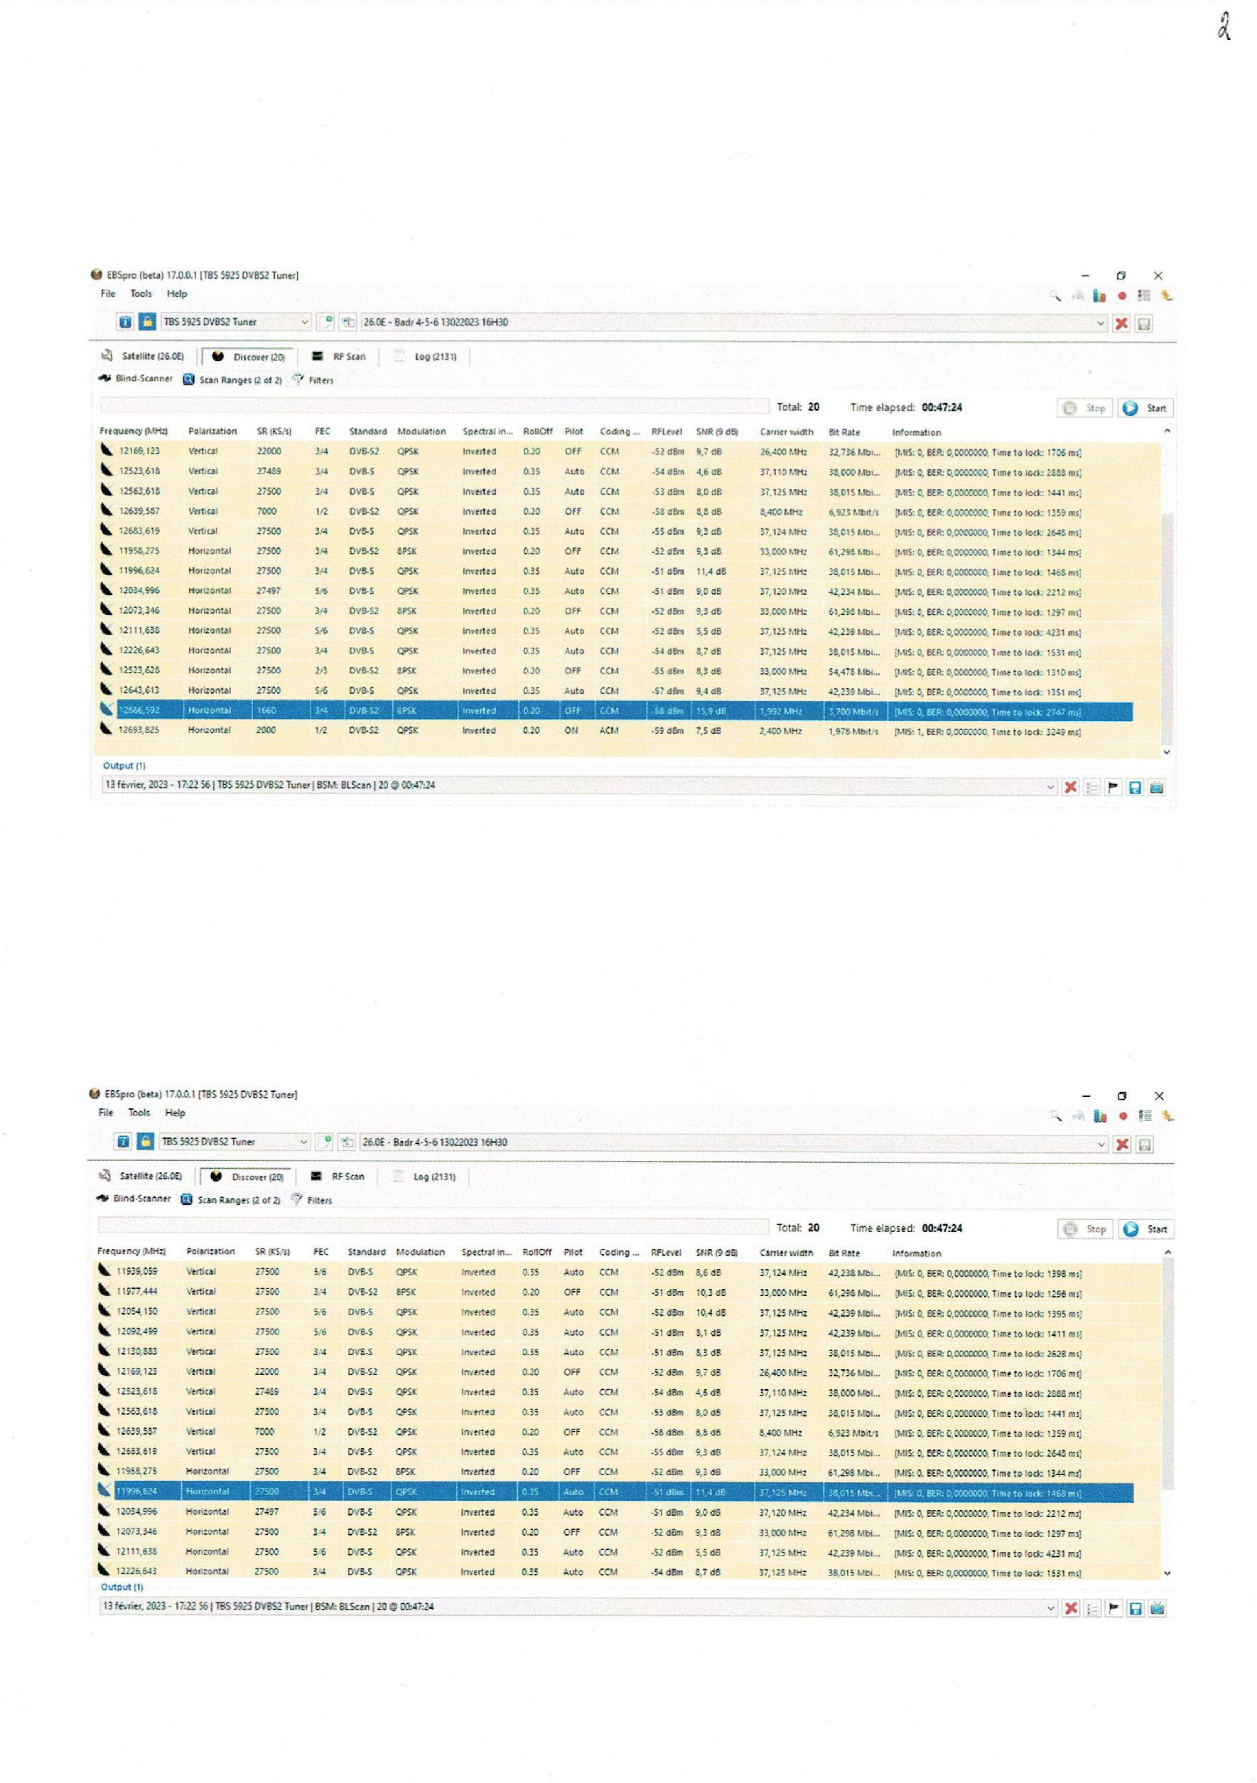Screen dimensions: 1257x1783
Task: Open the bar chart icon in lower window toolbar
Action: coord(1100,1116)
